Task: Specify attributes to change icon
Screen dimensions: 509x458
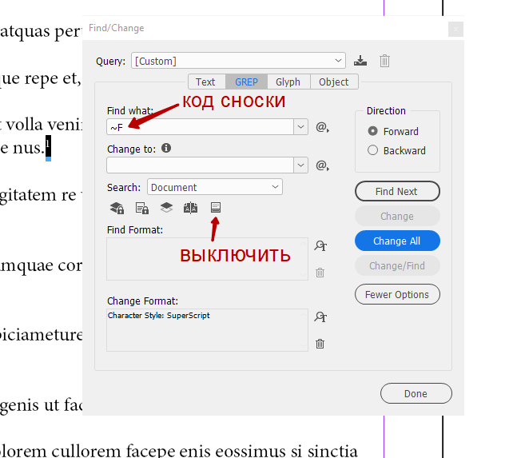Action: 320,317
